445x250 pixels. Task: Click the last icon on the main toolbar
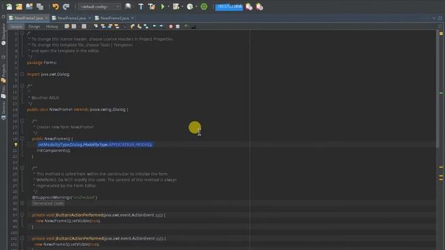[x=259, y=7]
